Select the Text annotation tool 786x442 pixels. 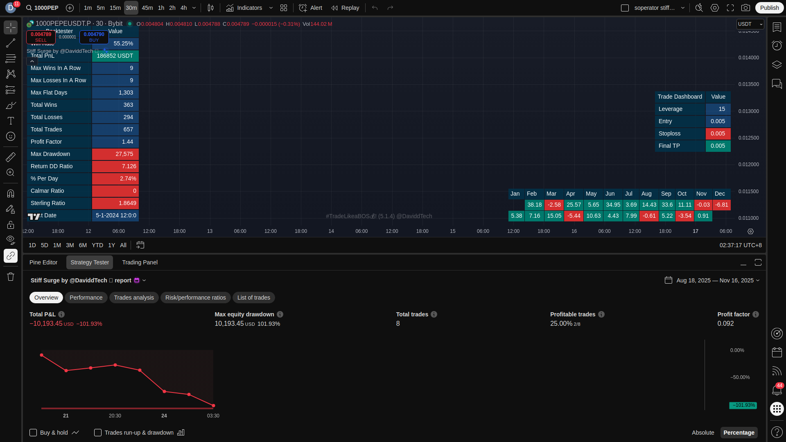[11, 121]
